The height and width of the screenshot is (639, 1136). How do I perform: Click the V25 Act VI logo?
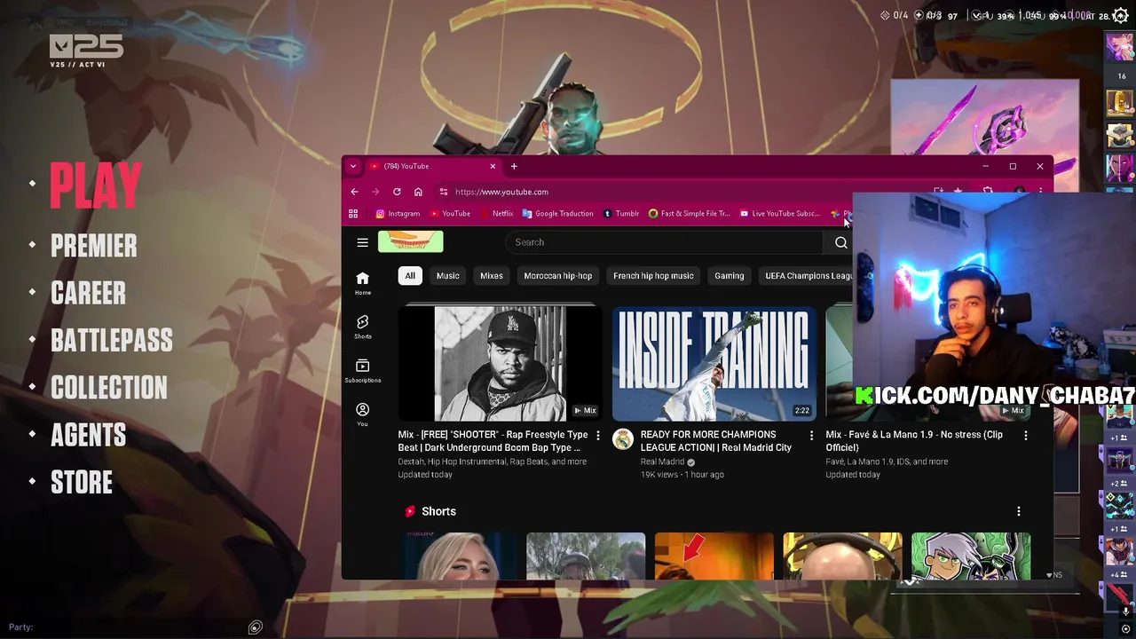coord(86,51)
